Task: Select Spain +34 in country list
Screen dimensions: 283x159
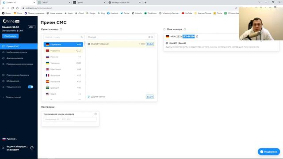Action: (x=63, y=81)
